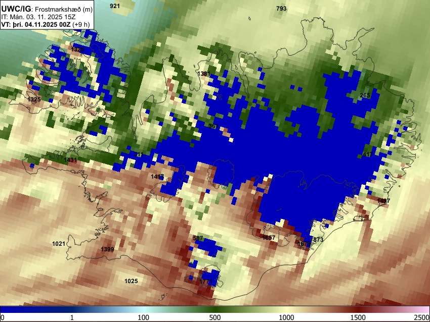Click the map value 1381
The height and width of the screenshot is (322, 430).
tap(204, 74)
